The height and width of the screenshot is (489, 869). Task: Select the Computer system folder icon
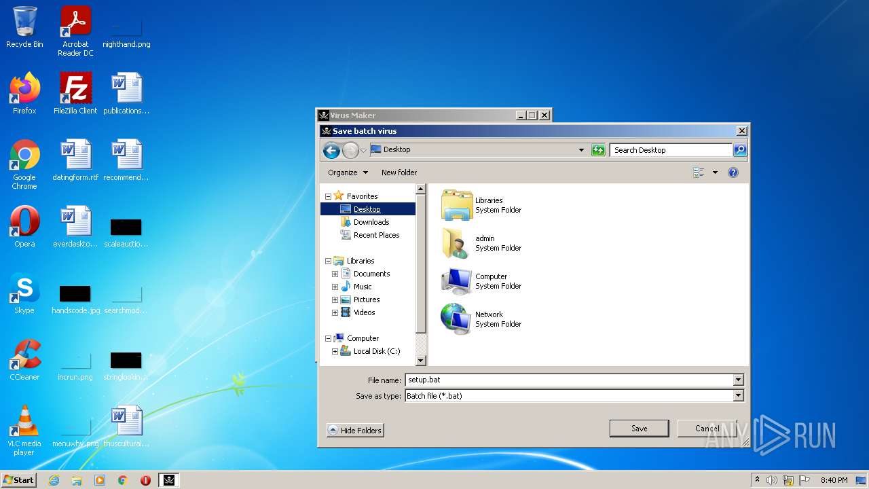click(457, 281)
